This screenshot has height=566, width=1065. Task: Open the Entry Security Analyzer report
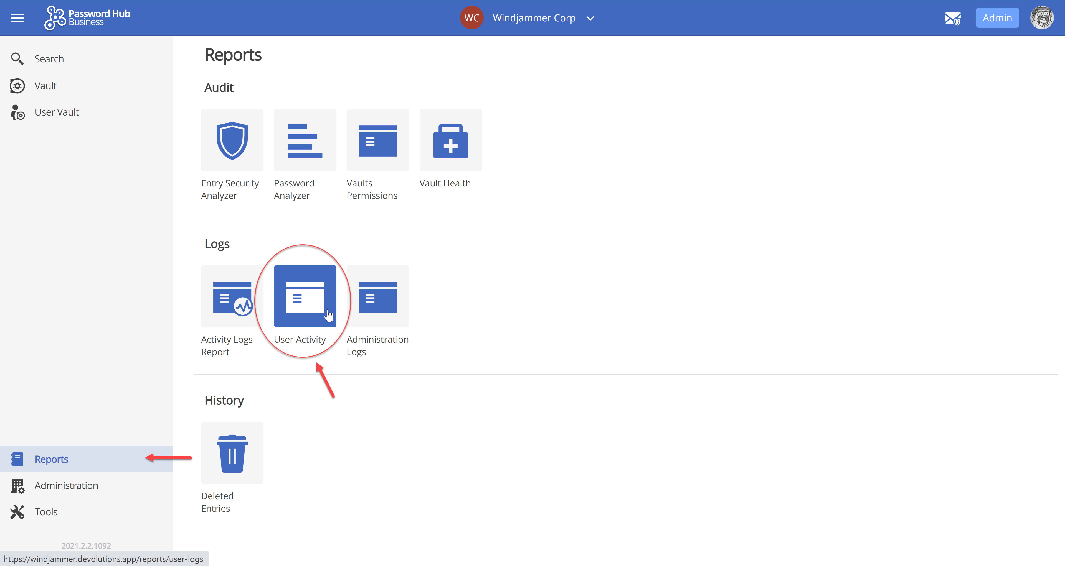coord(232,140)
